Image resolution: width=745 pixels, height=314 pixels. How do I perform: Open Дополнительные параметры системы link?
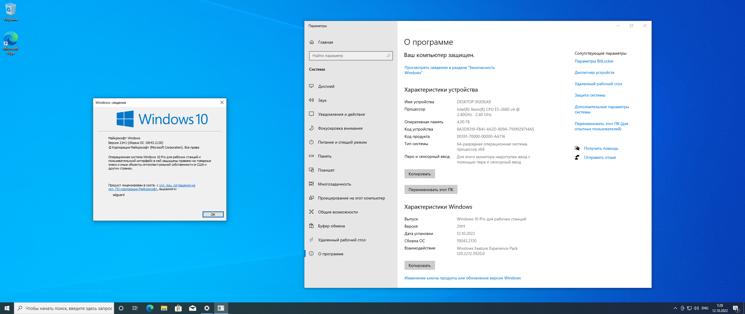click(x=602, y=109)
